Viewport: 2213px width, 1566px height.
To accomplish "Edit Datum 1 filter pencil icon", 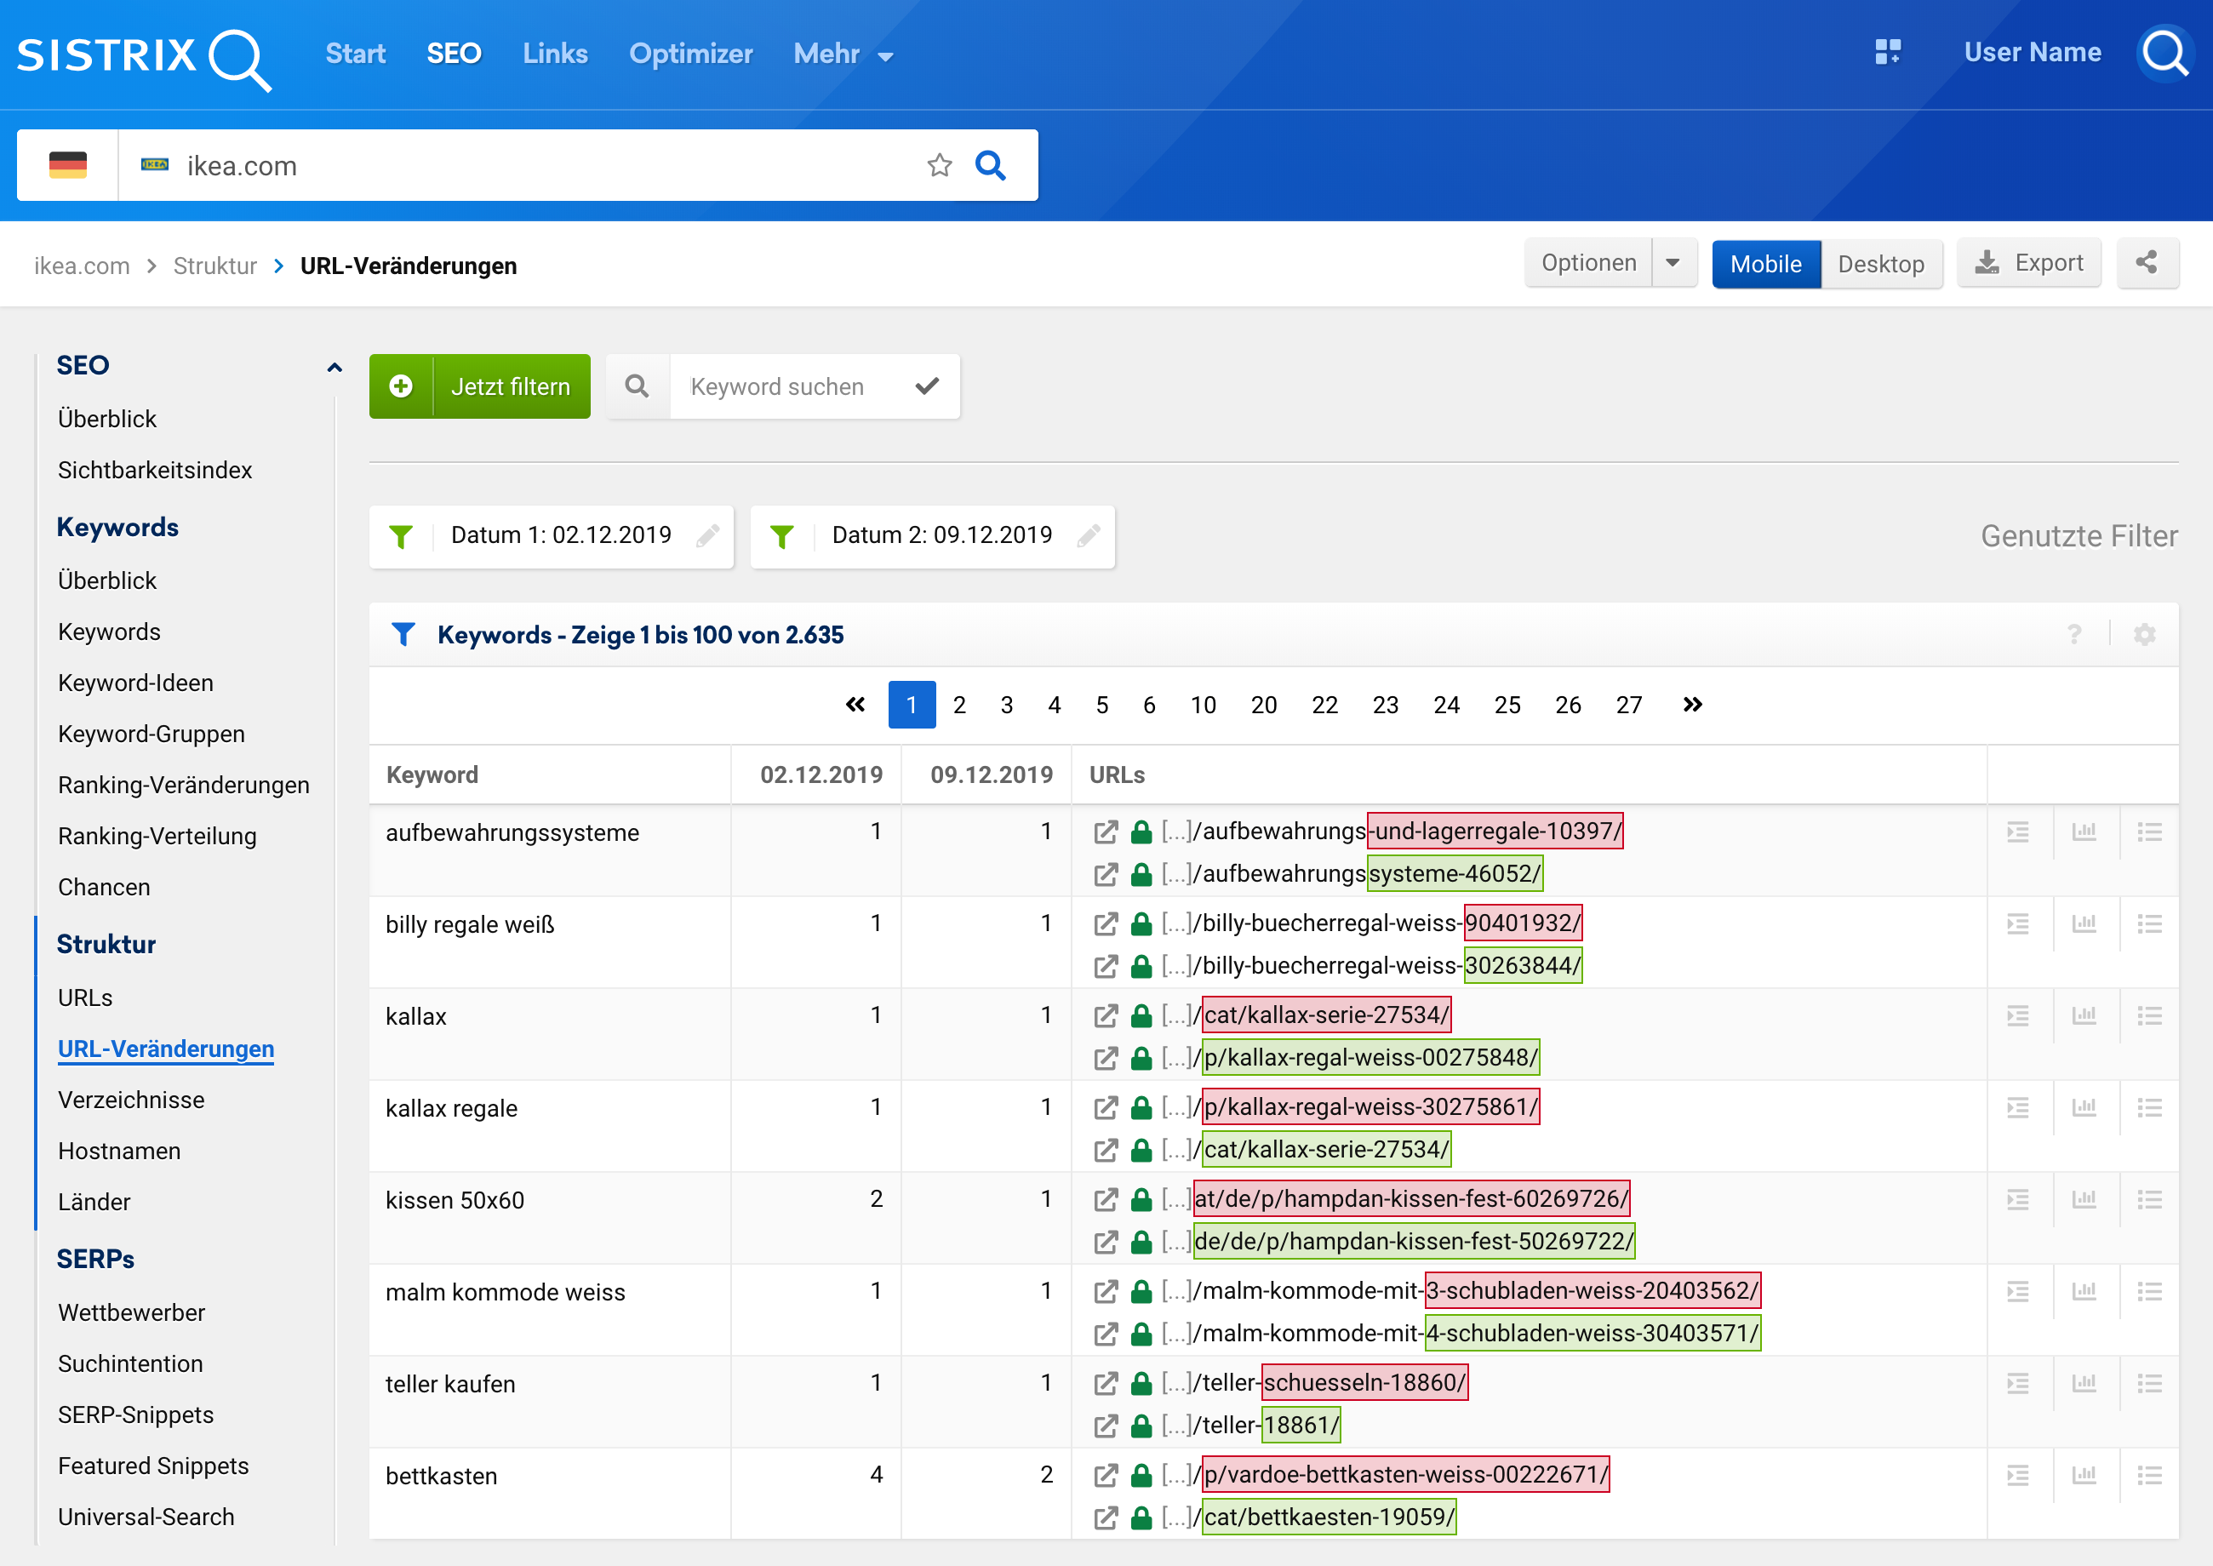I will pos(708,536).
